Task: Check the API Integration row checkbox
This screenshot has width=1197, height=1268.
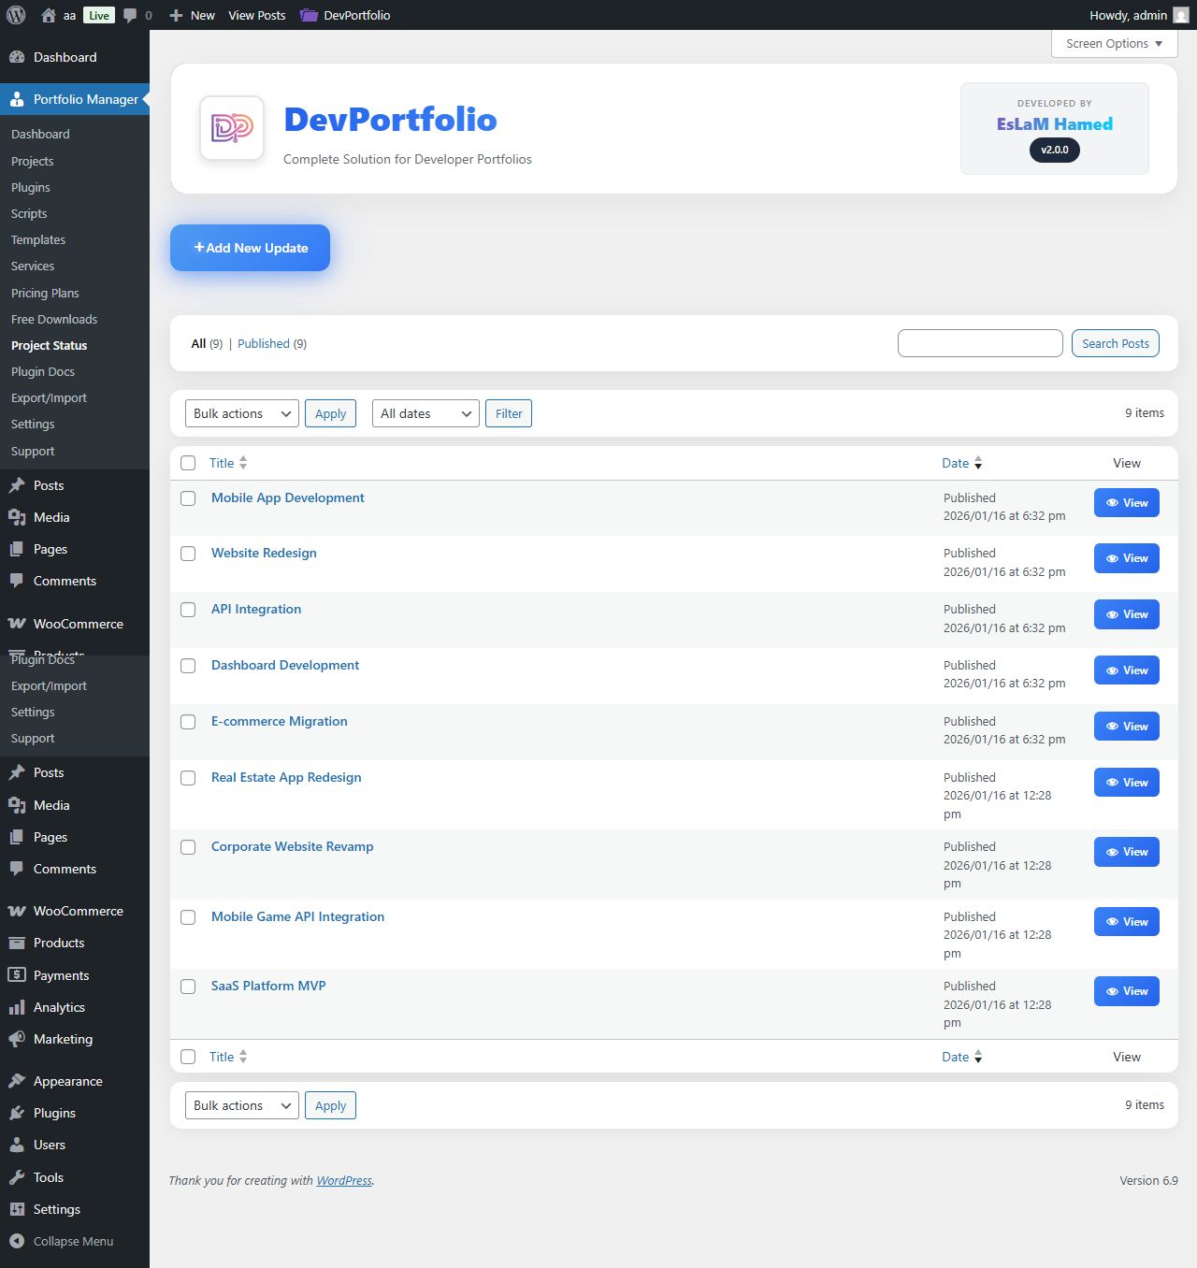Action: pos(188,610)
